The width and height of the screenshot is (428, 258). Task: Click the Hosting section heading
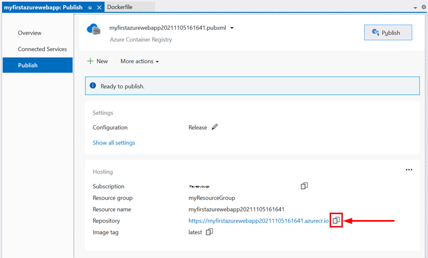pos(103,171)
